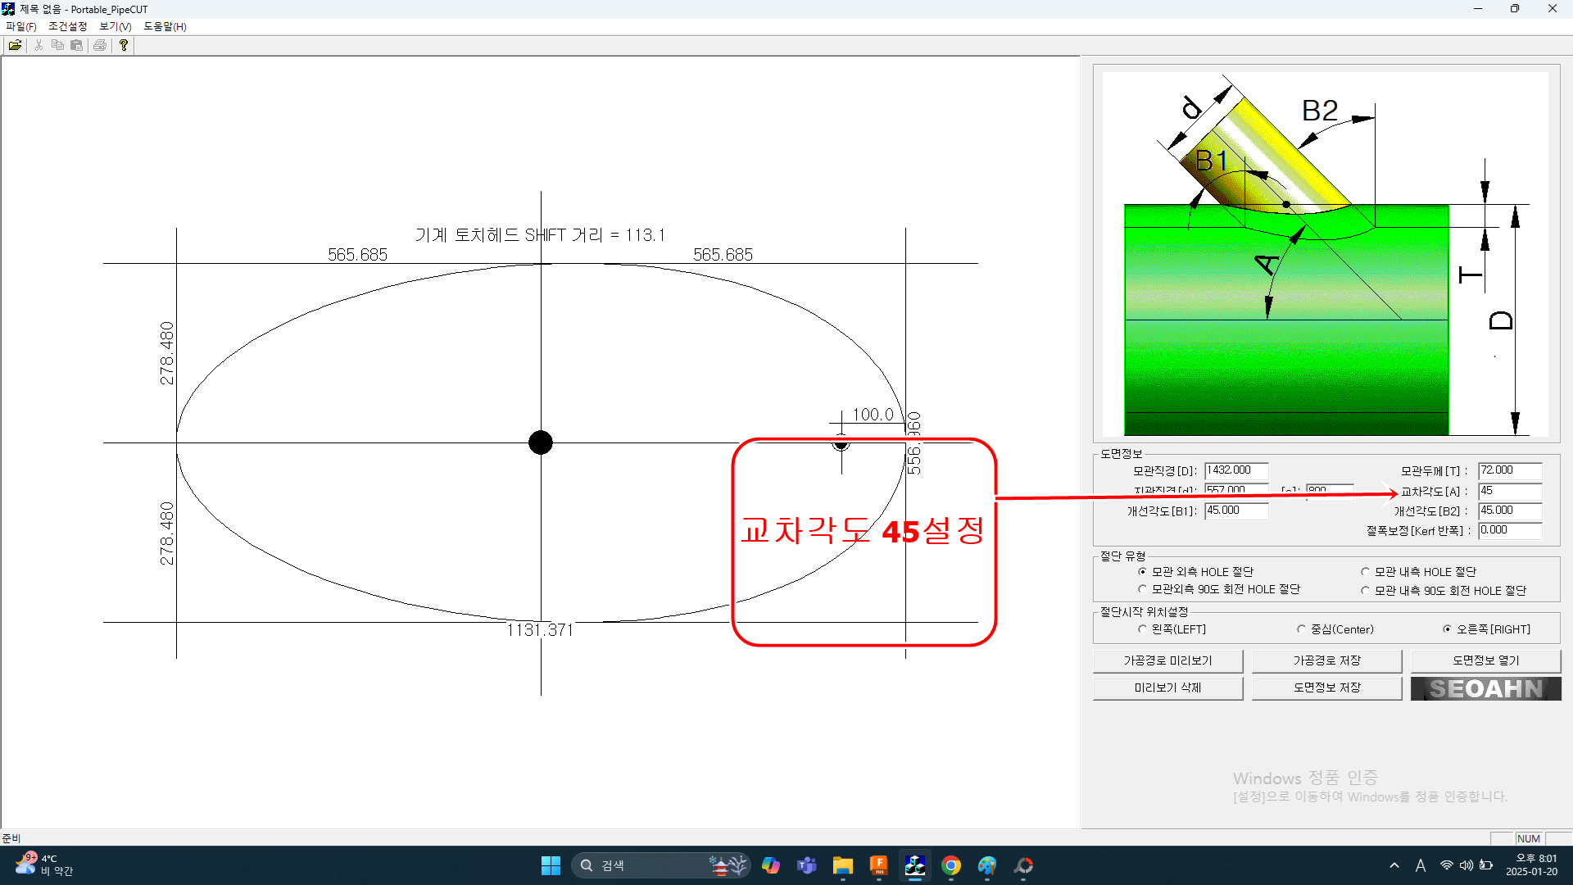Viewport: 1573px width, 885px height.
Task: Click the Copy toolbar icon
Action: (x=57, y=45)
